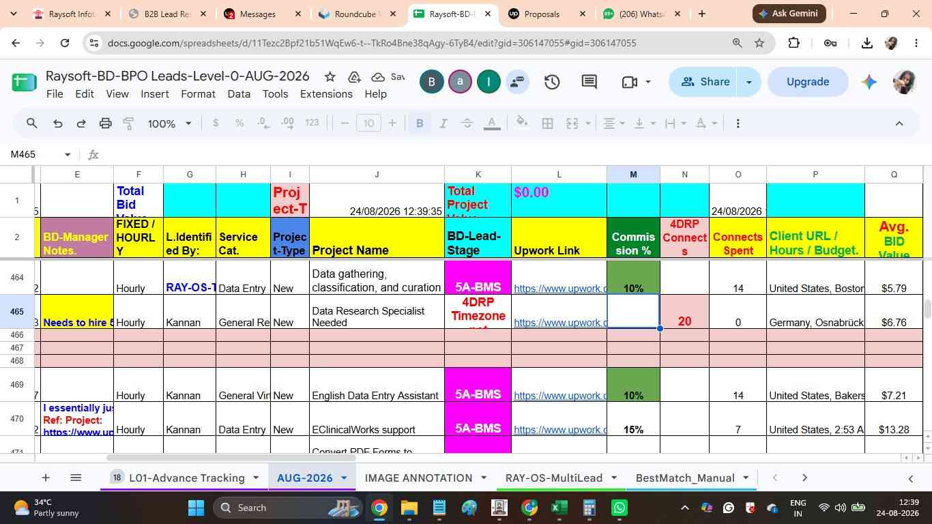Open version history clock icon
Image resolution: width=932 pixels, height=524 pixels.
point(552,82)
